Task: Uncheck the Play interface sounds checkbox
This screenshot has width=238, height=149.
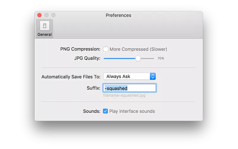Action: point(105,111)
